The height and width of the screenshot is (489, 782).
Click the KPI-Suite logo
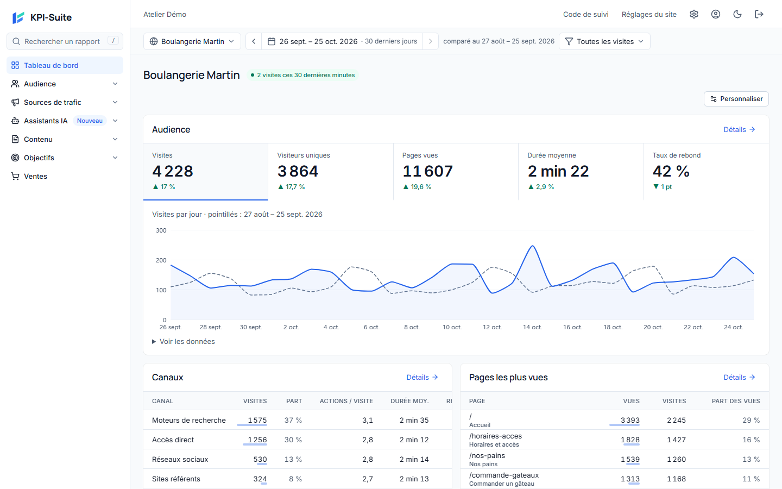point(42,17)
